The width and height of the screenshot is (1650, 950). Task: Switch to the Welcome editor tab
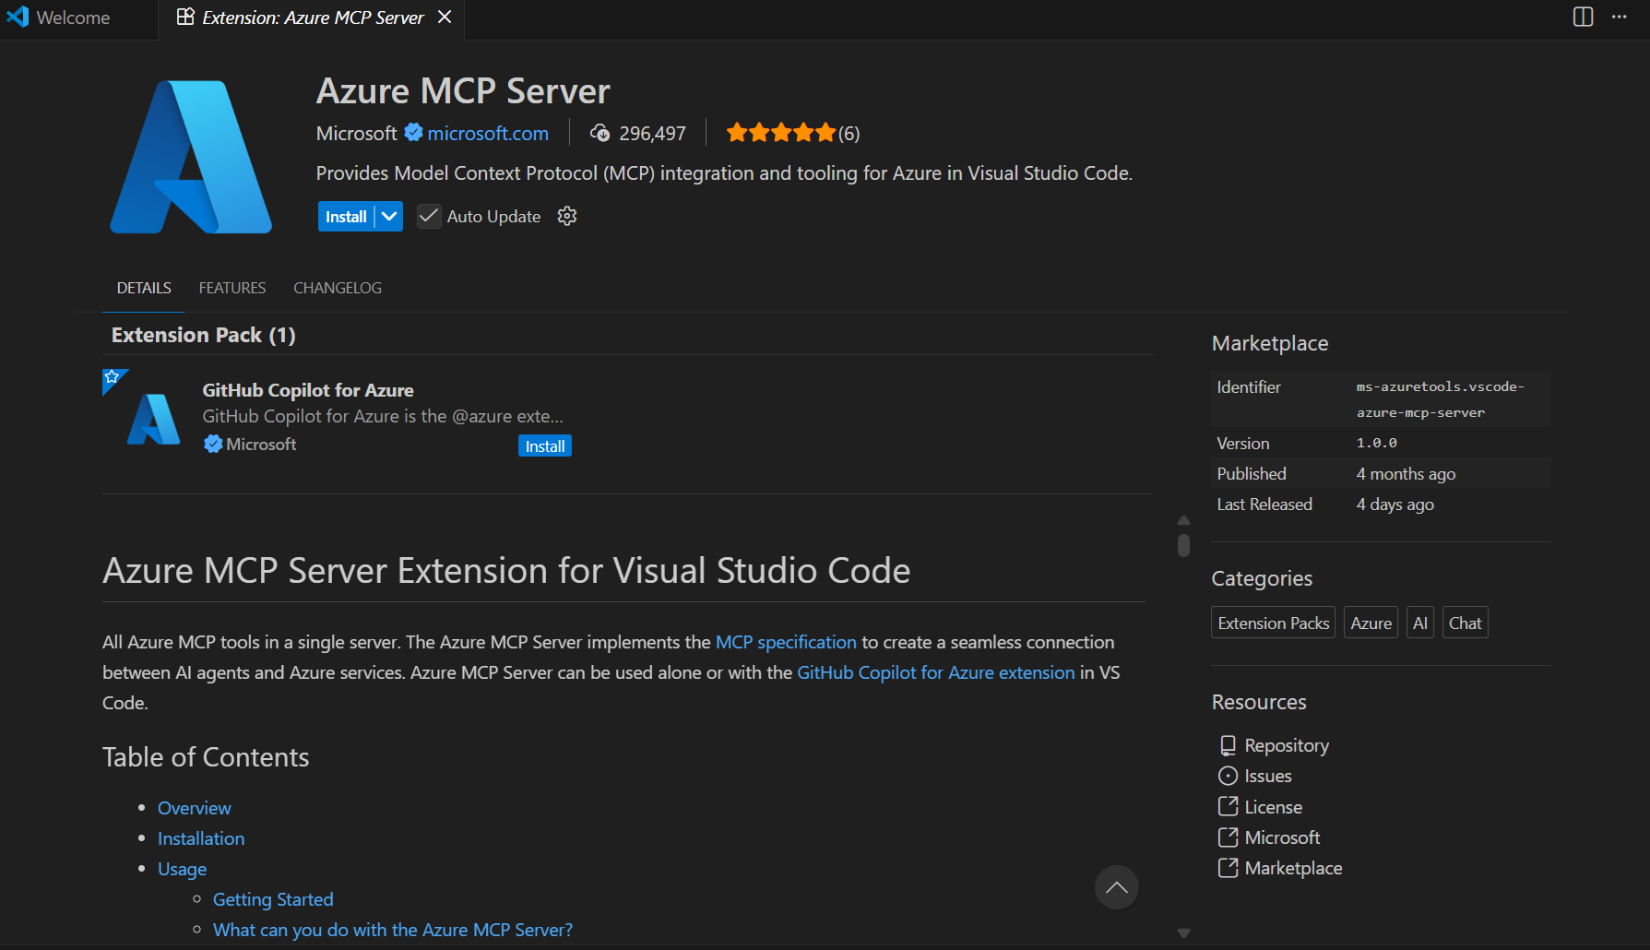72,18
